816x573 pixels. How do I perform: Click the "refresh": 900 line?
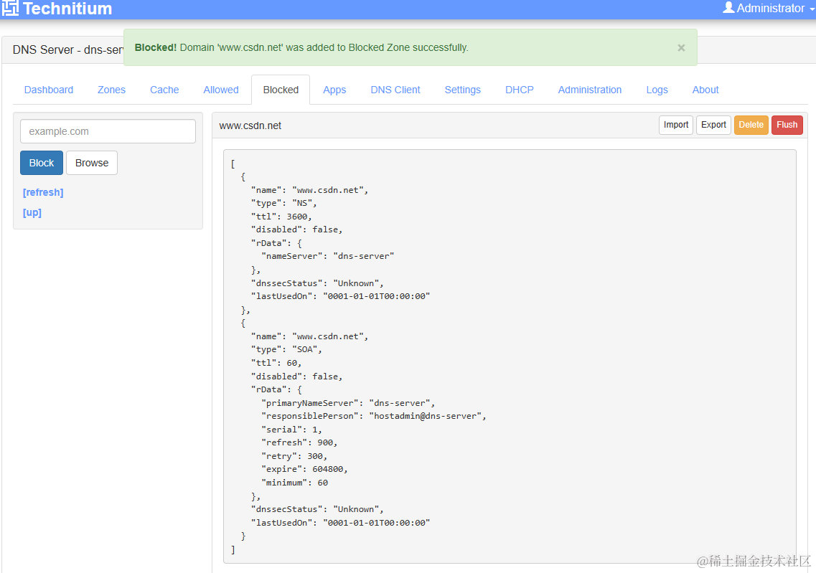299,442
